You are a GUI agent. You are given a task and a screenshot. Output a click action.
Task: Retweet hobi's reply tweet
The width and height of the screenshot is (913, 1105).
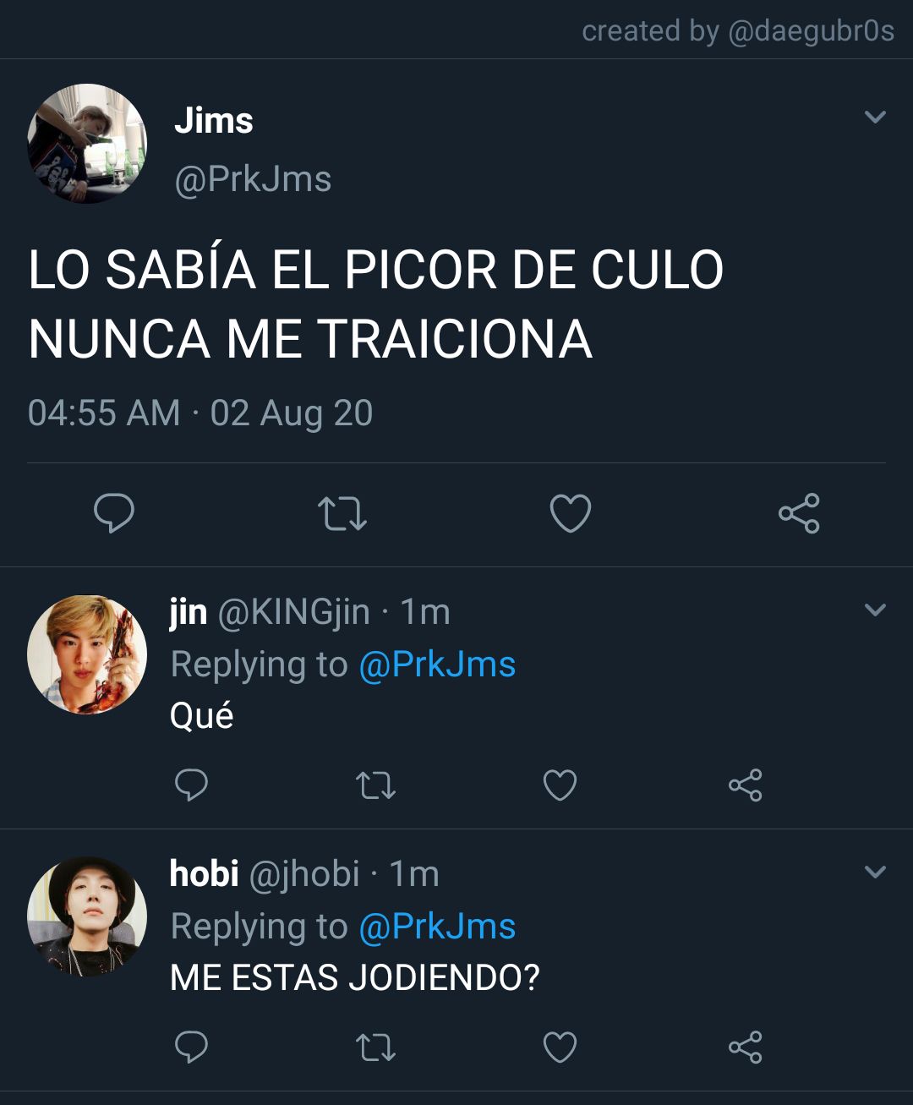(375, 1048)
